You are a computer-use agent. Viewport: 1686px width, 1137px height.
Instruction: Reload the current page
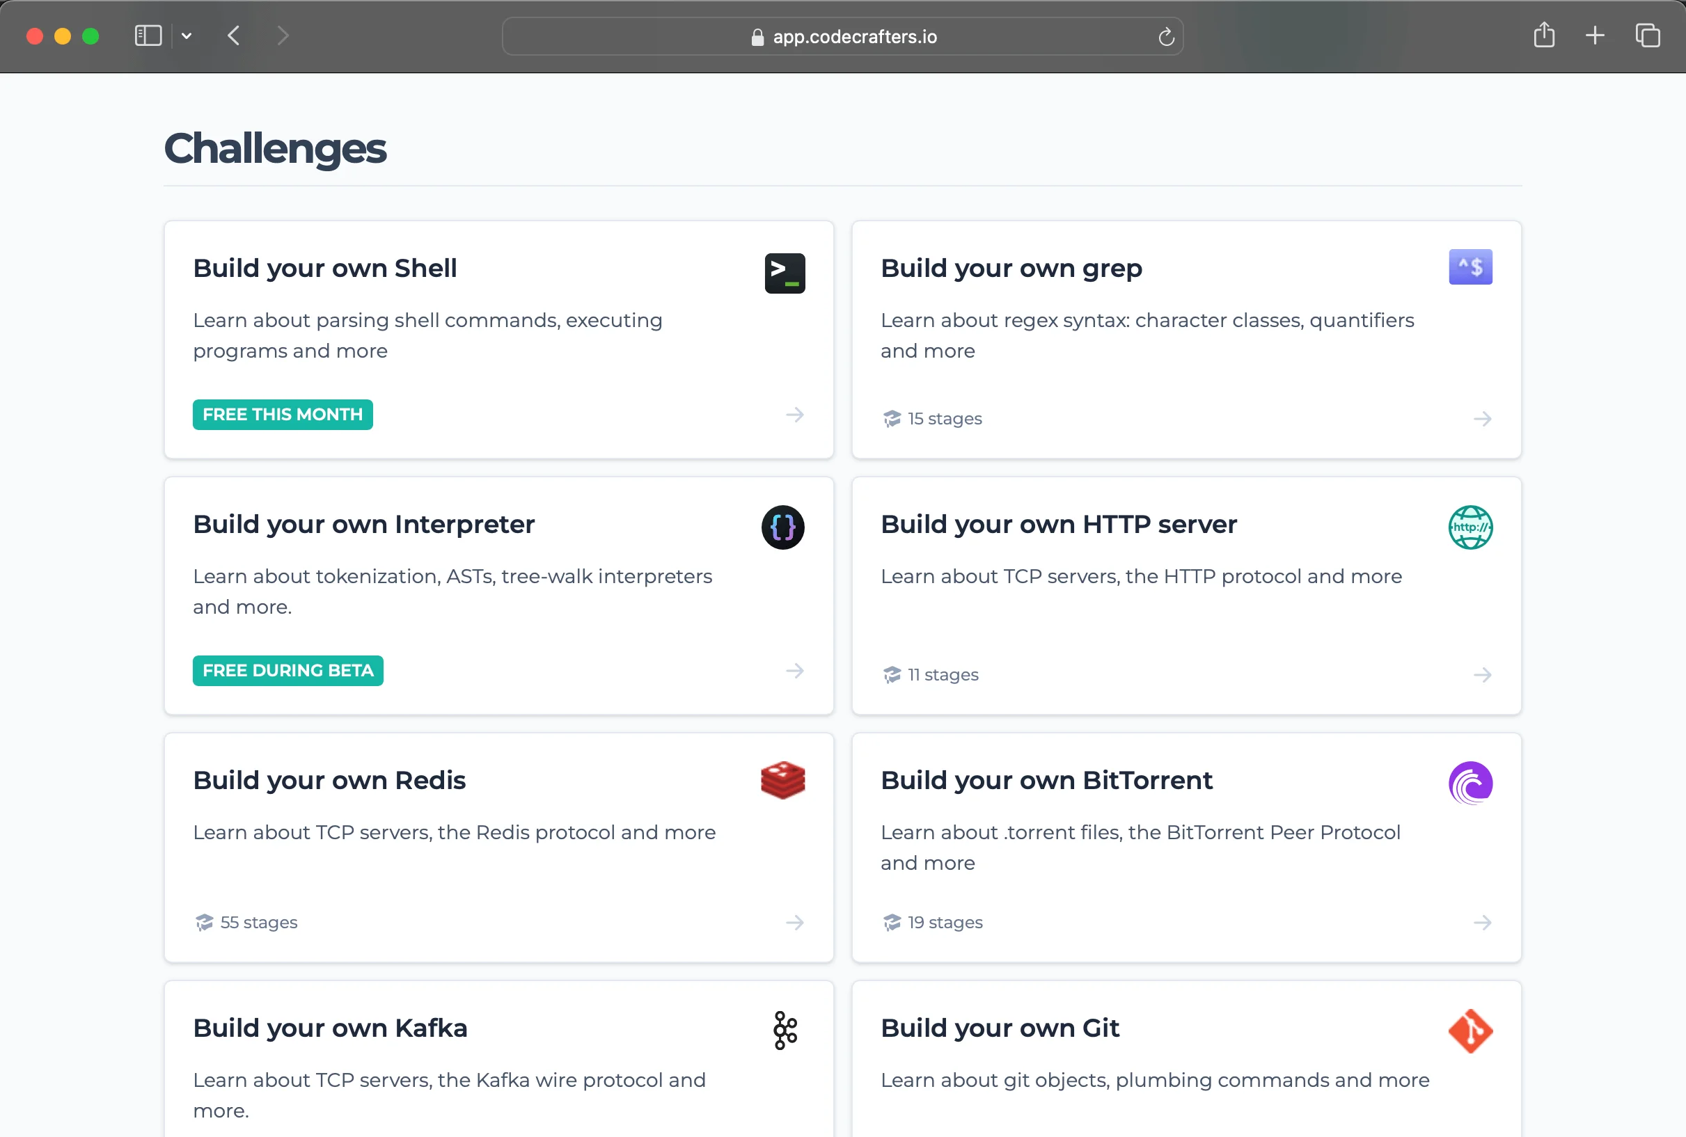click(1166, 36)
